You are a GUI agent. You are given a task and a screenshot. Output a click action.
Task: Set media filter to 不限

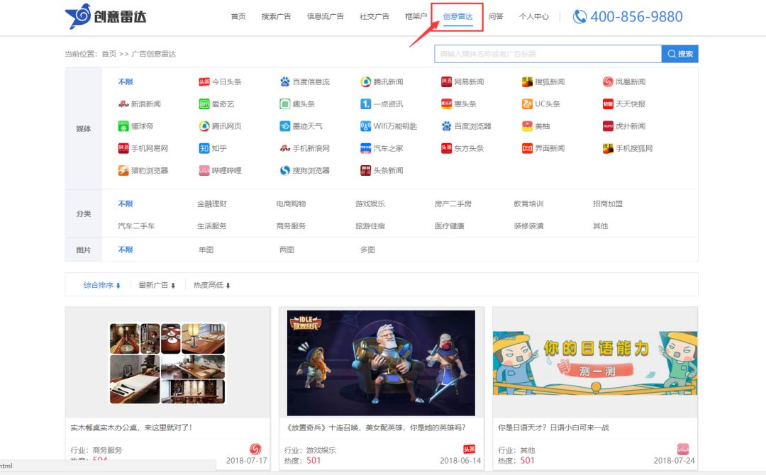tap(126, 82)
